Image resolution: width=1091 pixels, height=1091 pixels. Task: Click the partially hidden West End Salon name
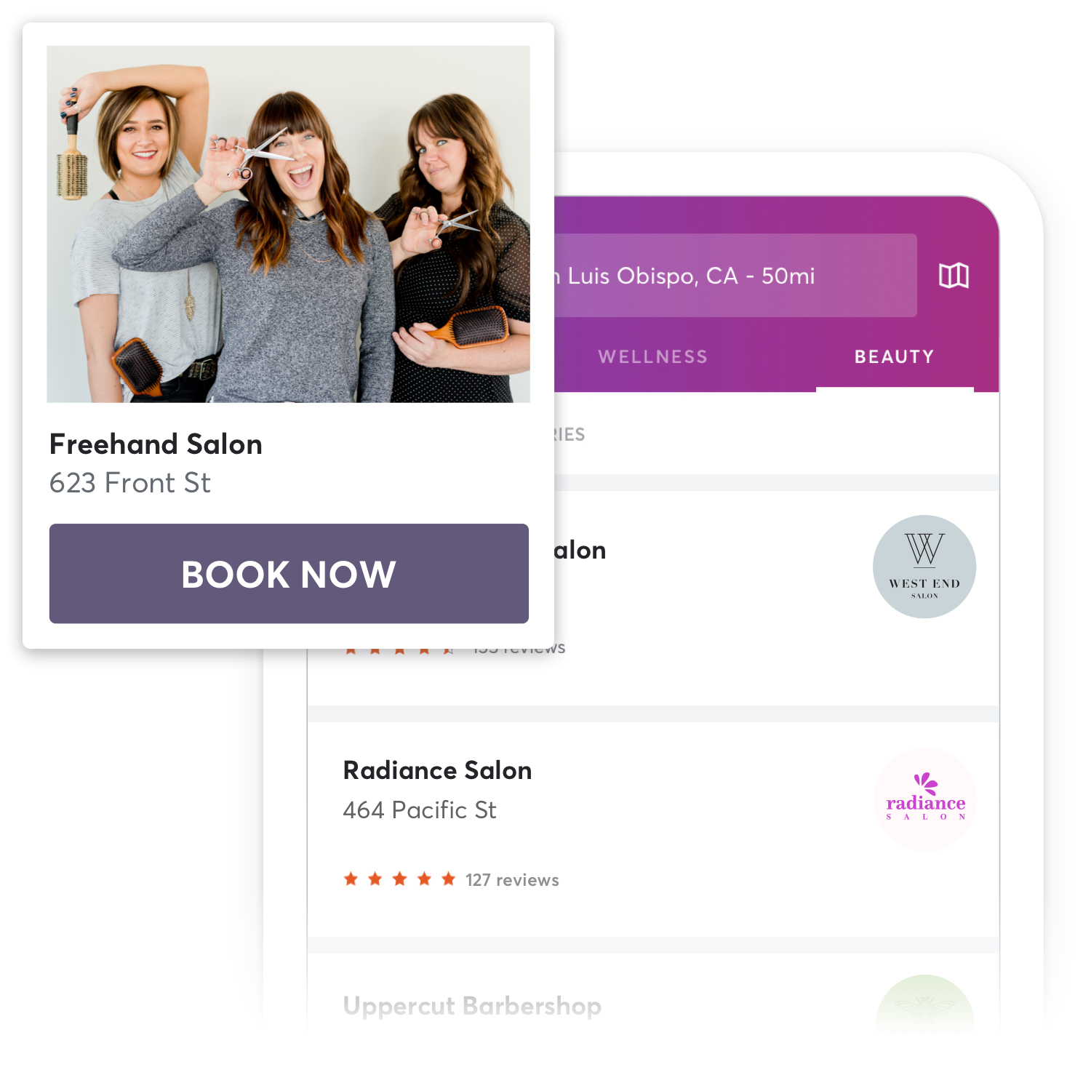coord(580,551)
